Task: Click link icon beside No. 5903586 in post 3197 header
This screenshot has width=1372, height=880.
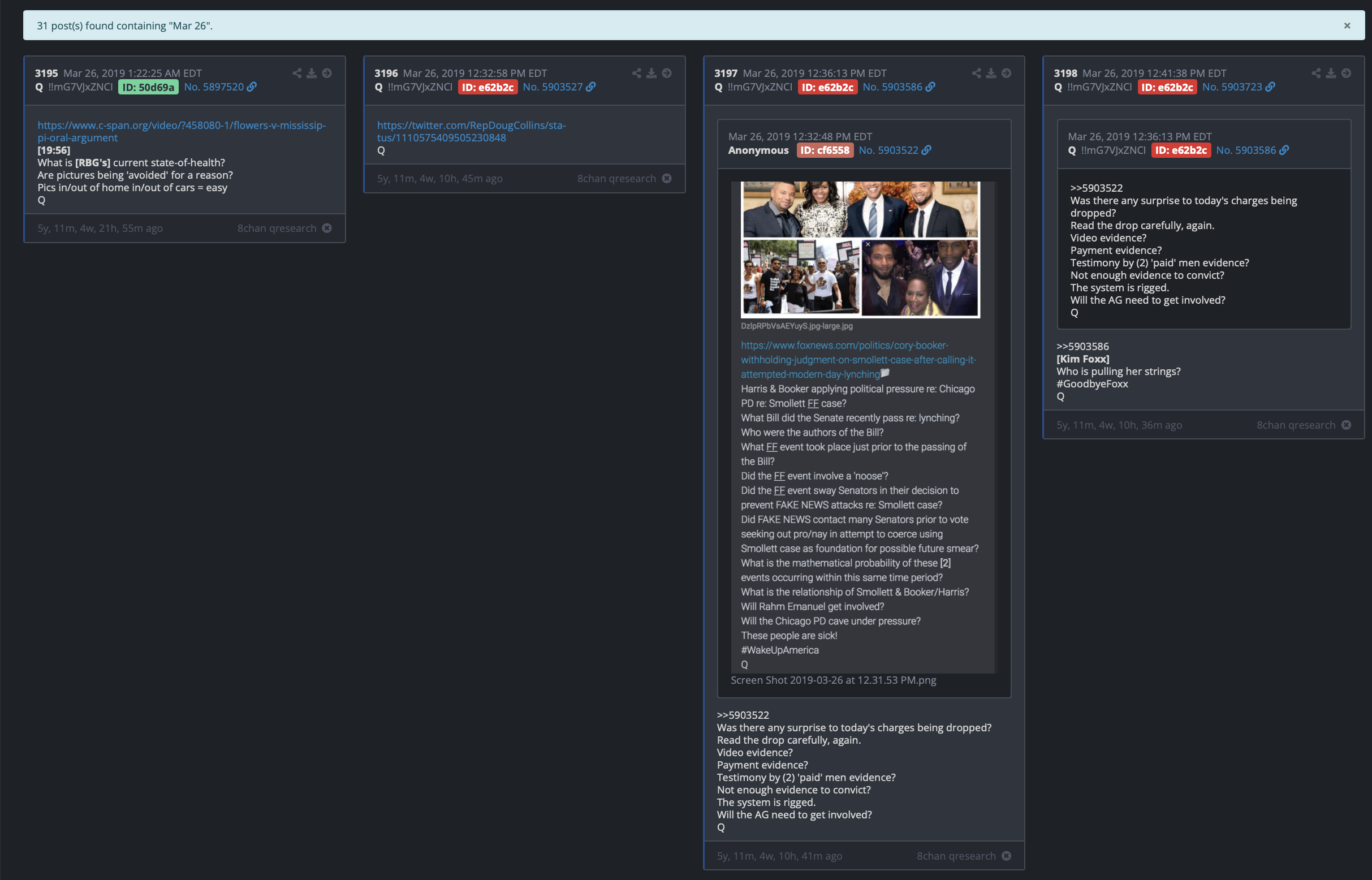Action: point(930,87)
